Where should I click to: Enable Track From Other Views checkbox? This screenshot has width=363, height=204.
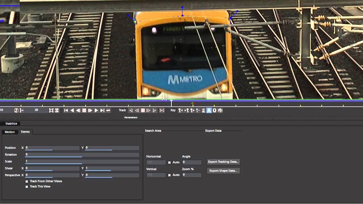27,181
